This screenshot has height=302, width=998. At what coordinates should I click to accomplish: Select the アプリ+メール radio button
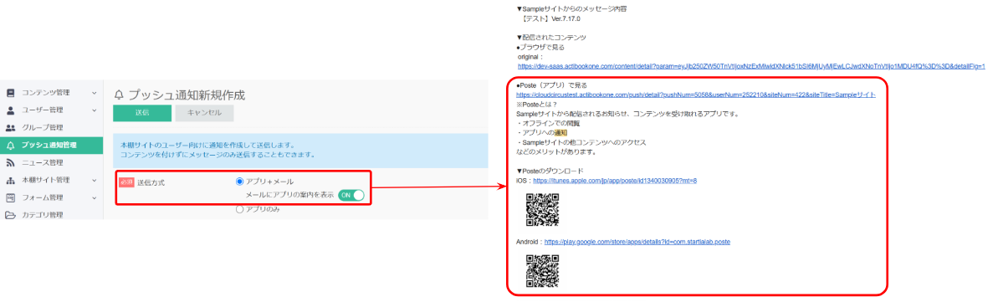tap(240, 182)
